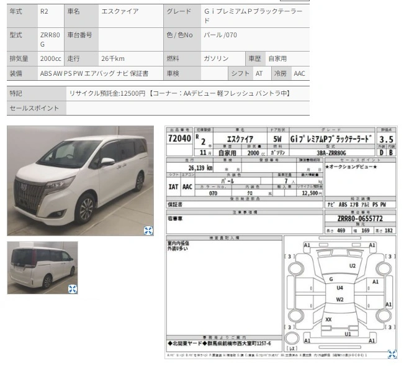This screenshot has width=409, height=366.
Task: Open the white Esquire front photo
Action: pos(80,181)
